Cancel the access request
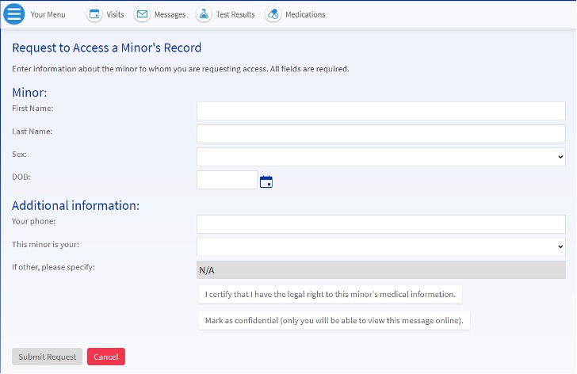This screenshot has width=577, height=374. click(x=105, y=357)
